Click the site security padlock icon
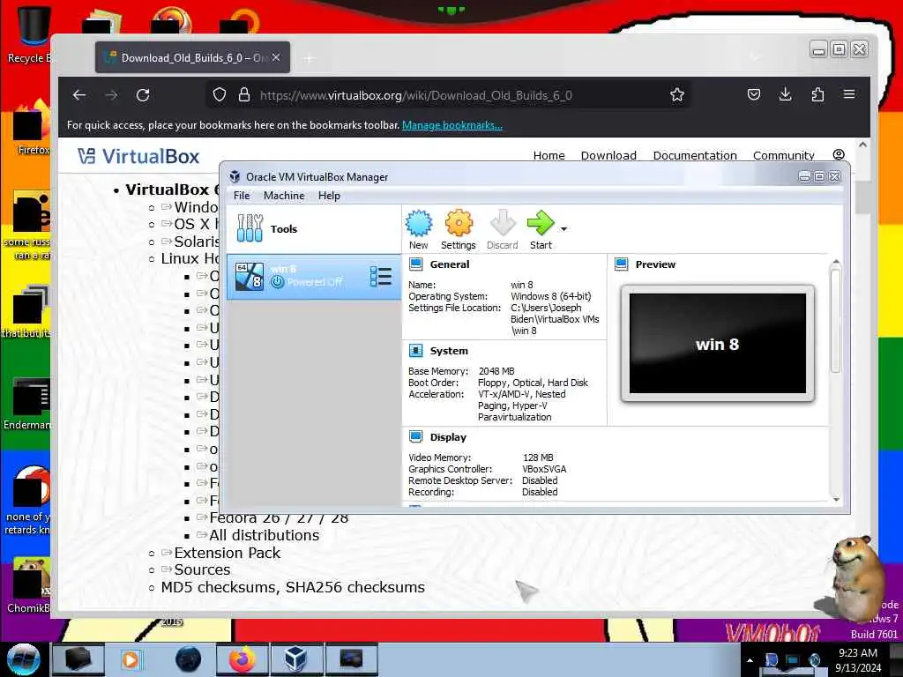The image size is (903, 677). [244, 95]
